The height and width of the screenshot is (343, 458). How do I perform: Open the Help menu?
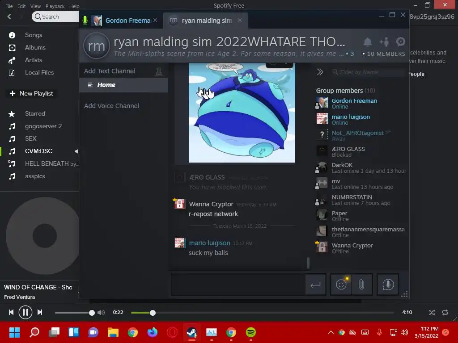point(74,6)
